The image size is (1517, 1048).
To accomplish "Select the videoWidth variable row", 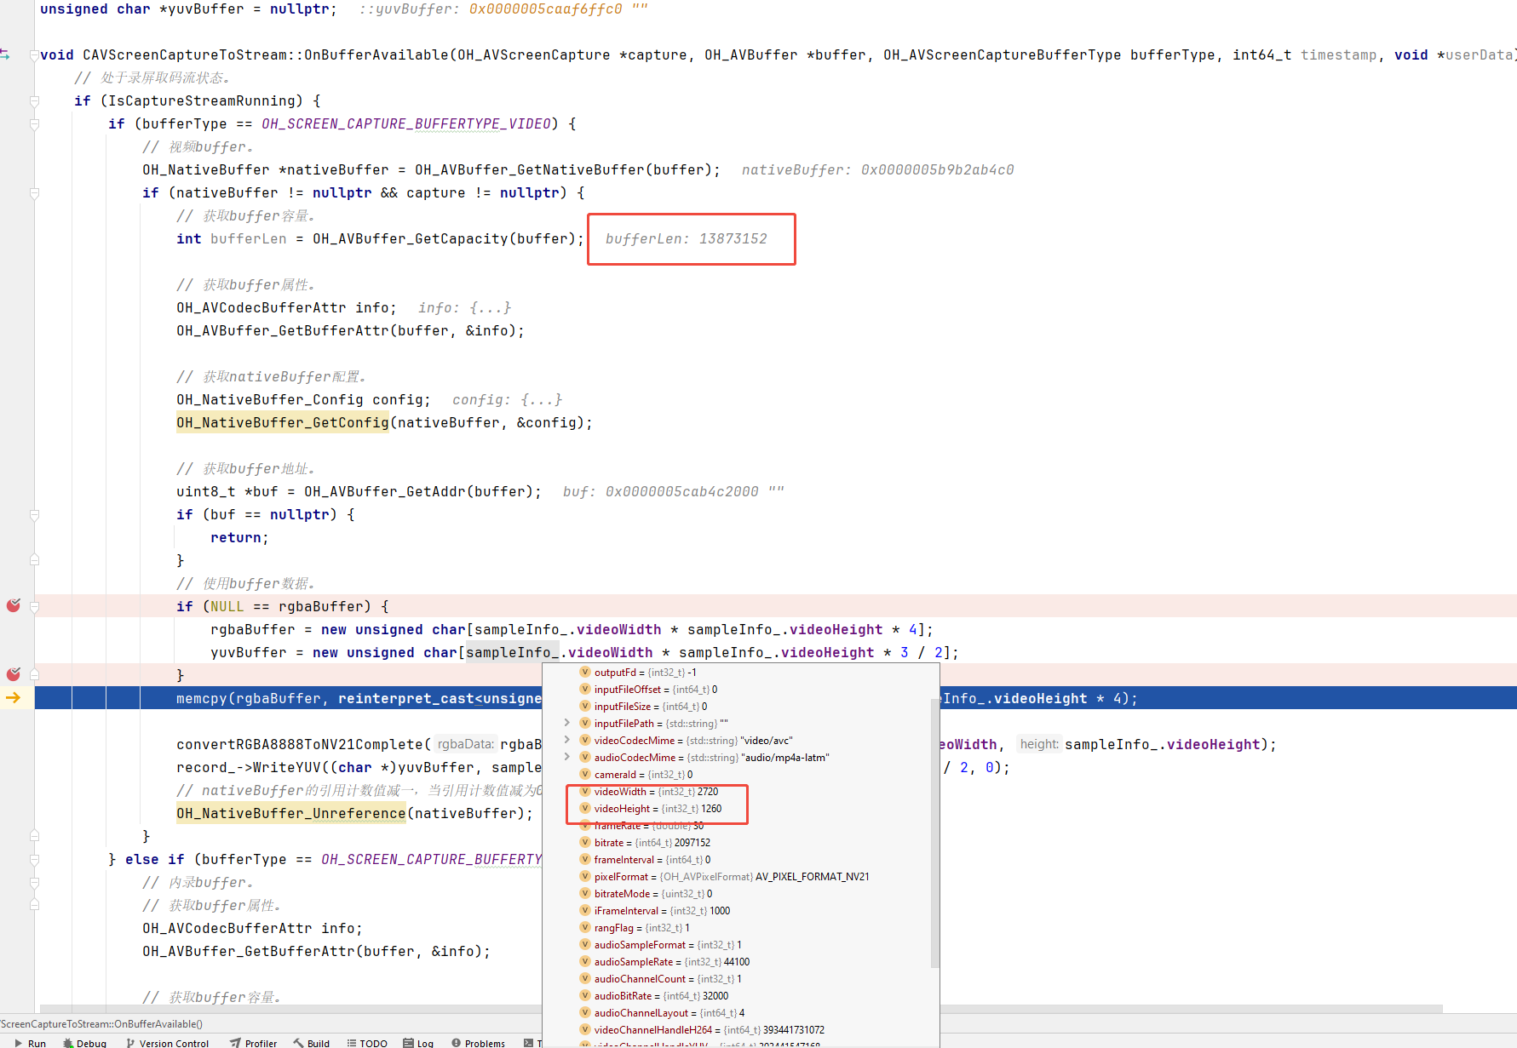I will tap(656, 792).
